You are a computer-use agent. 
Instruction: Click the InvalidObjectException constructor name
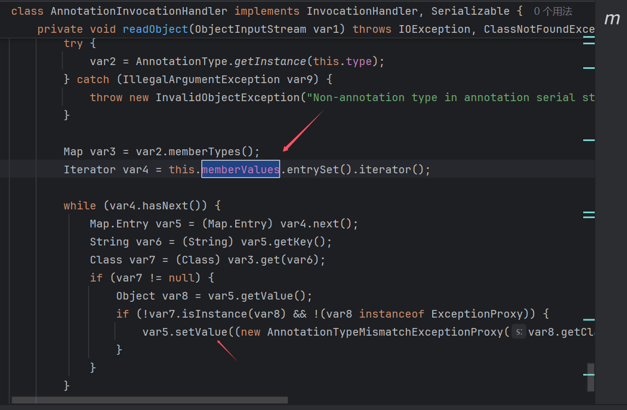[x=228, y=97]
